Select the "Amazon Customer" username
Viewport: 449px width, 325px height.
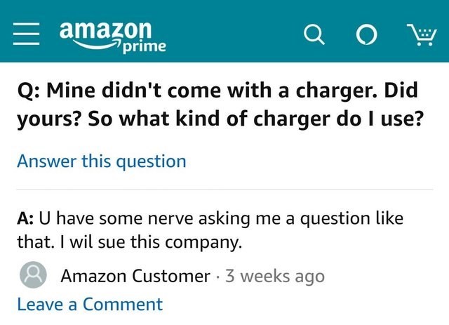click(135, 276)
